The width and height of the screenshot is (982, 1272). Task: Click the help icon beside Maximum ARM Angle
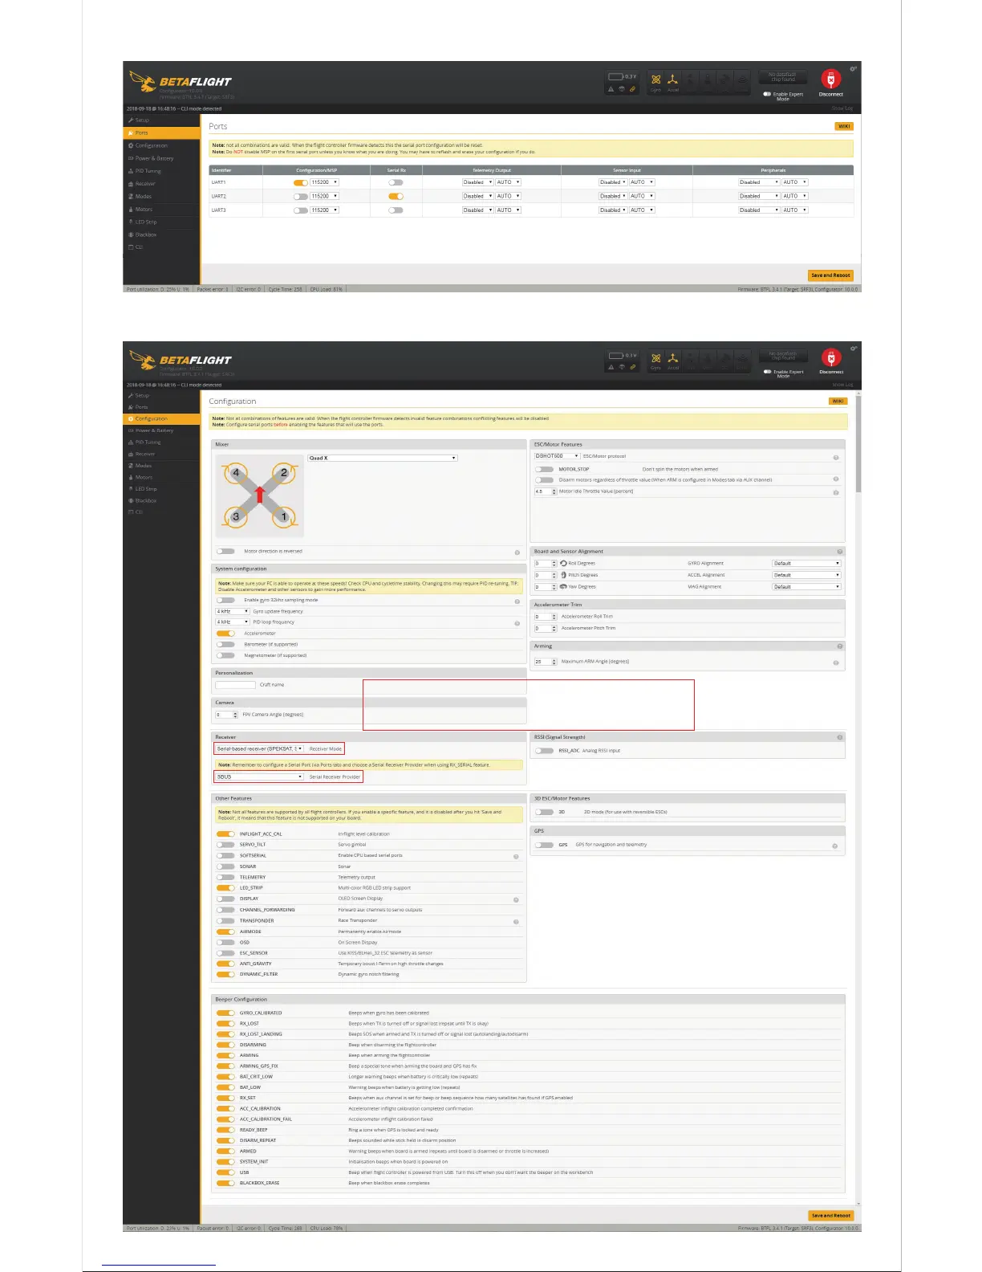click(836, 662)
